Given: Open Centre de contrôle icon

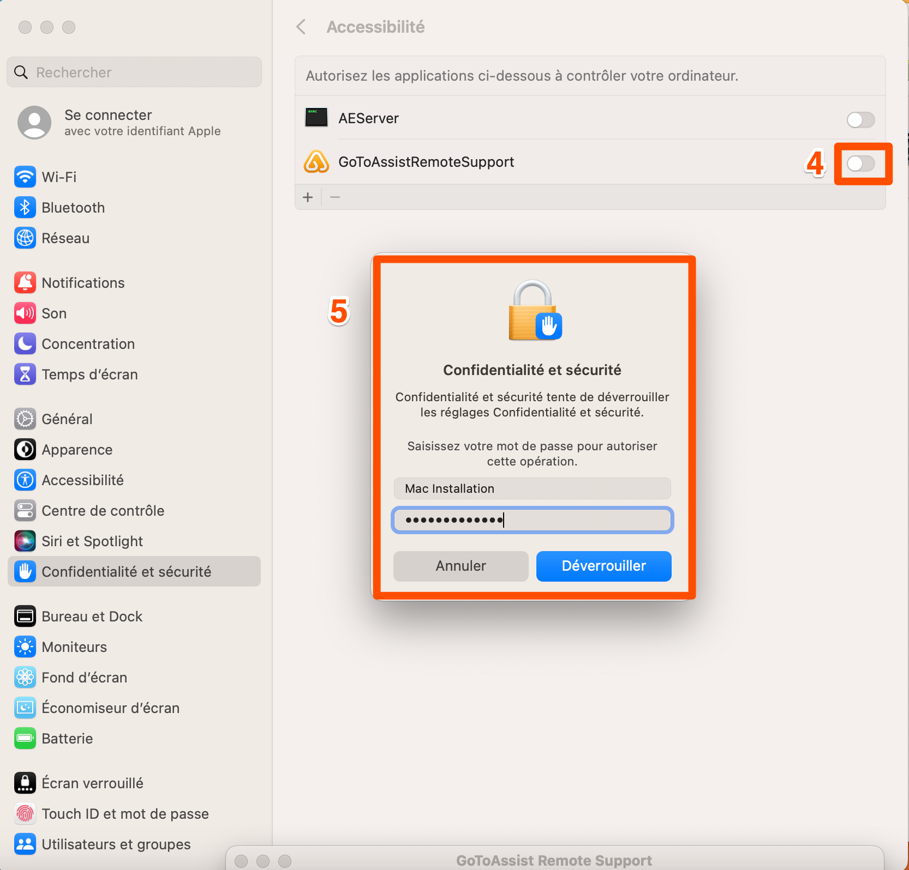Looking at the screenshot, I should tap(25, 510).
